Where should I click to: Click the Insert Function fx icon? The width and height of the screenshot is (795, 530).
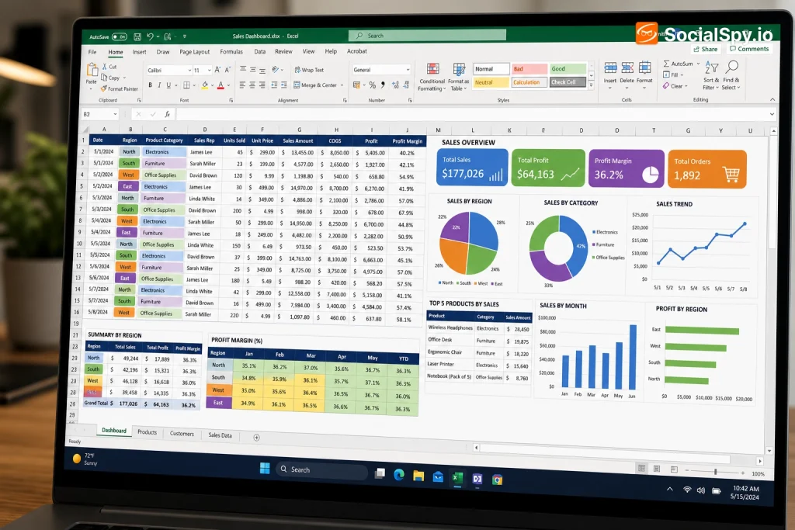pyautogui.click(x=168, y=115)
